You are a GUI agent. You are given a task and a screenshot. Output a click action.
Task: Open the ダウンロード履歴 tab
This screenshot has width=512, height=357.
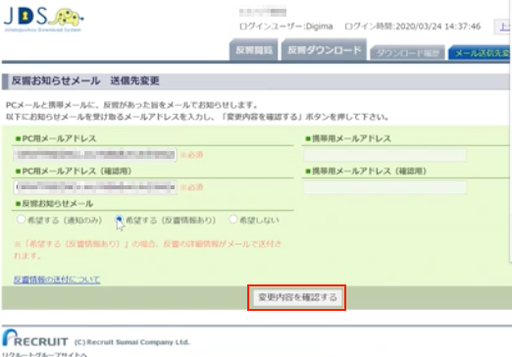pos(407,53)
